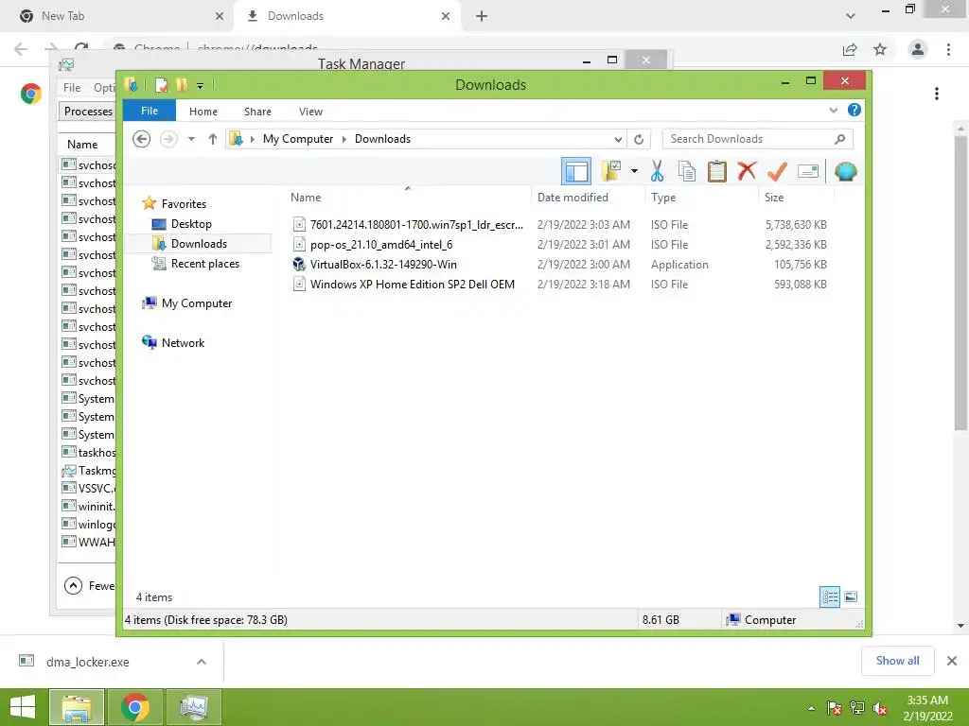Sort files by the Name column header
Viewport: 969px width, 726px height.
tap(306, 198)
